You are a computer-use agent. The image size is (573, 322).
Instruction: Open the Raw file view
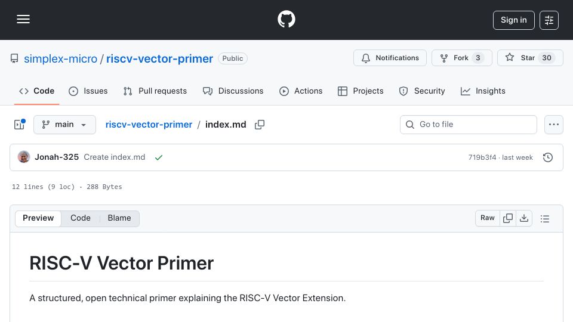[488, 218]
